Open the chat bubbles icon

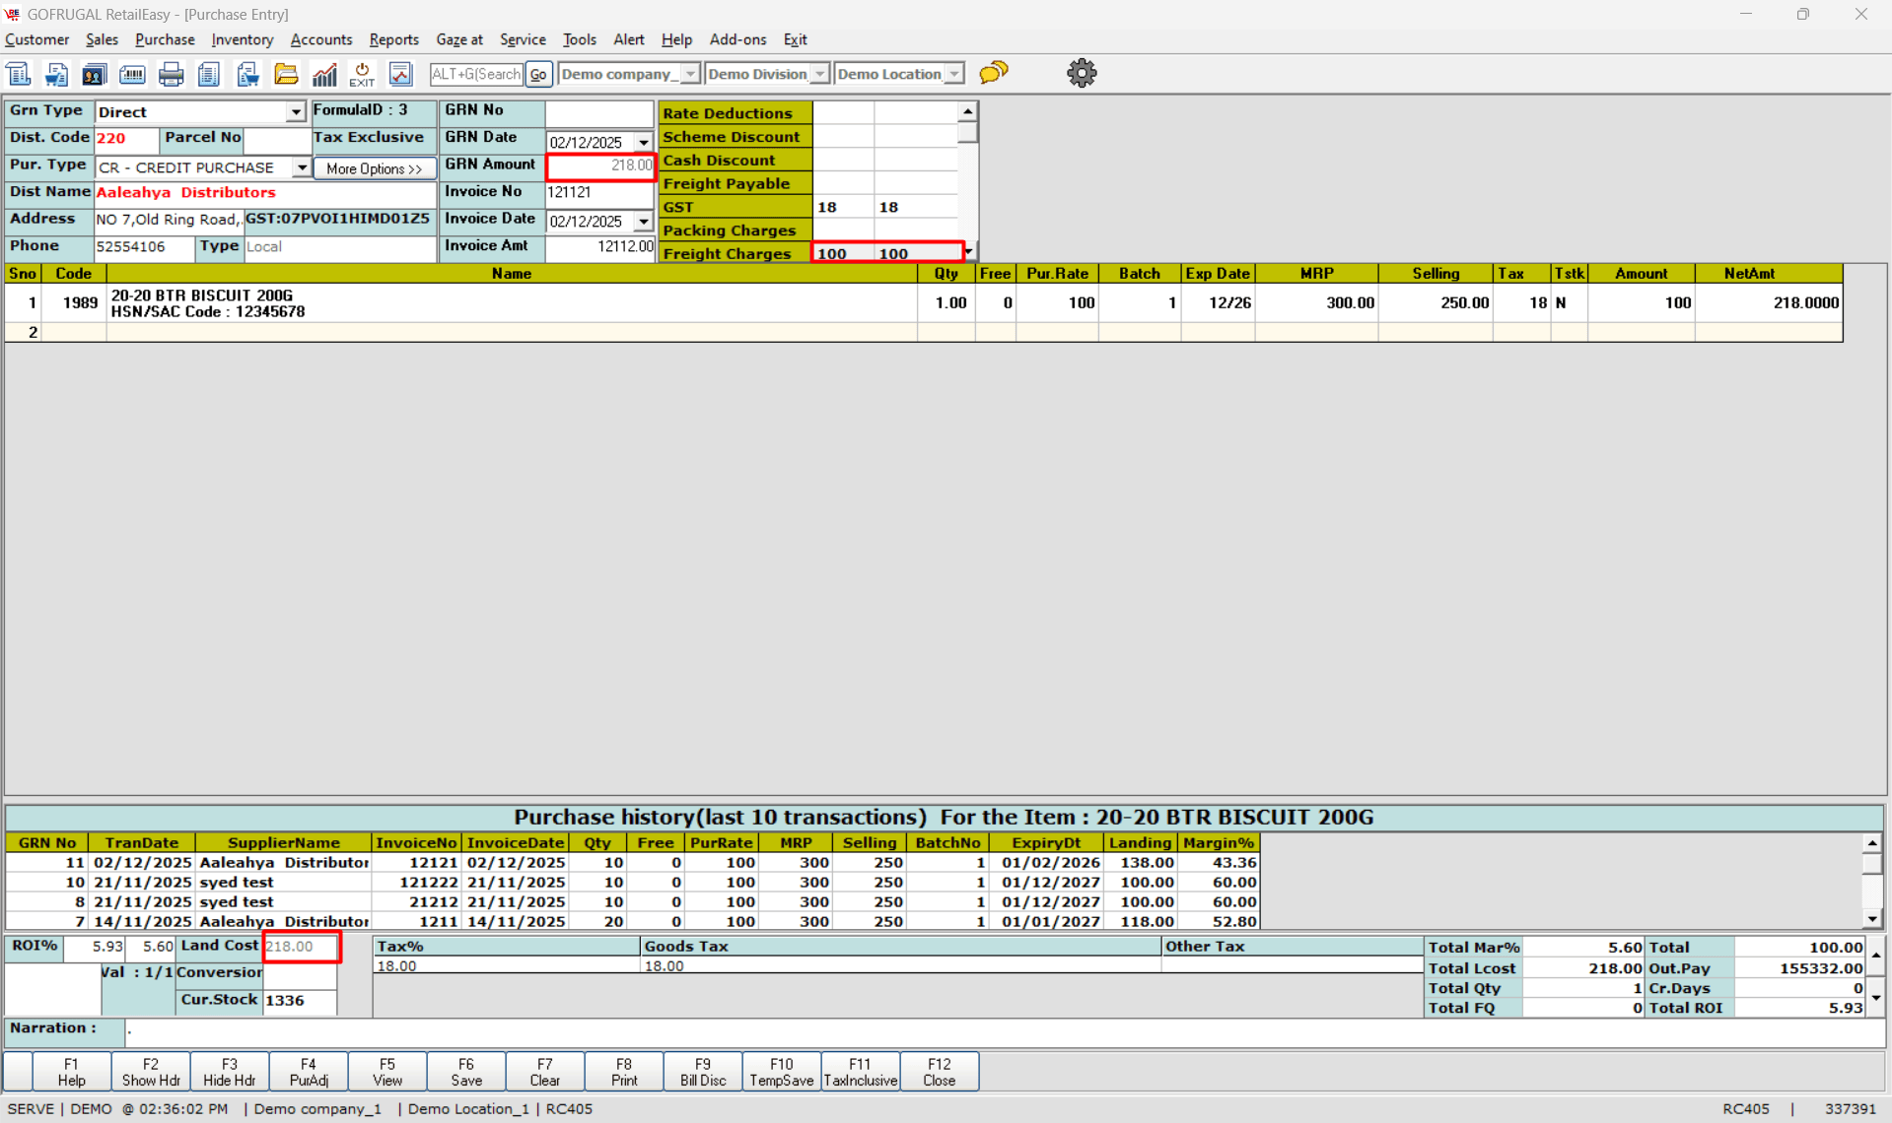tap(994, 73)
